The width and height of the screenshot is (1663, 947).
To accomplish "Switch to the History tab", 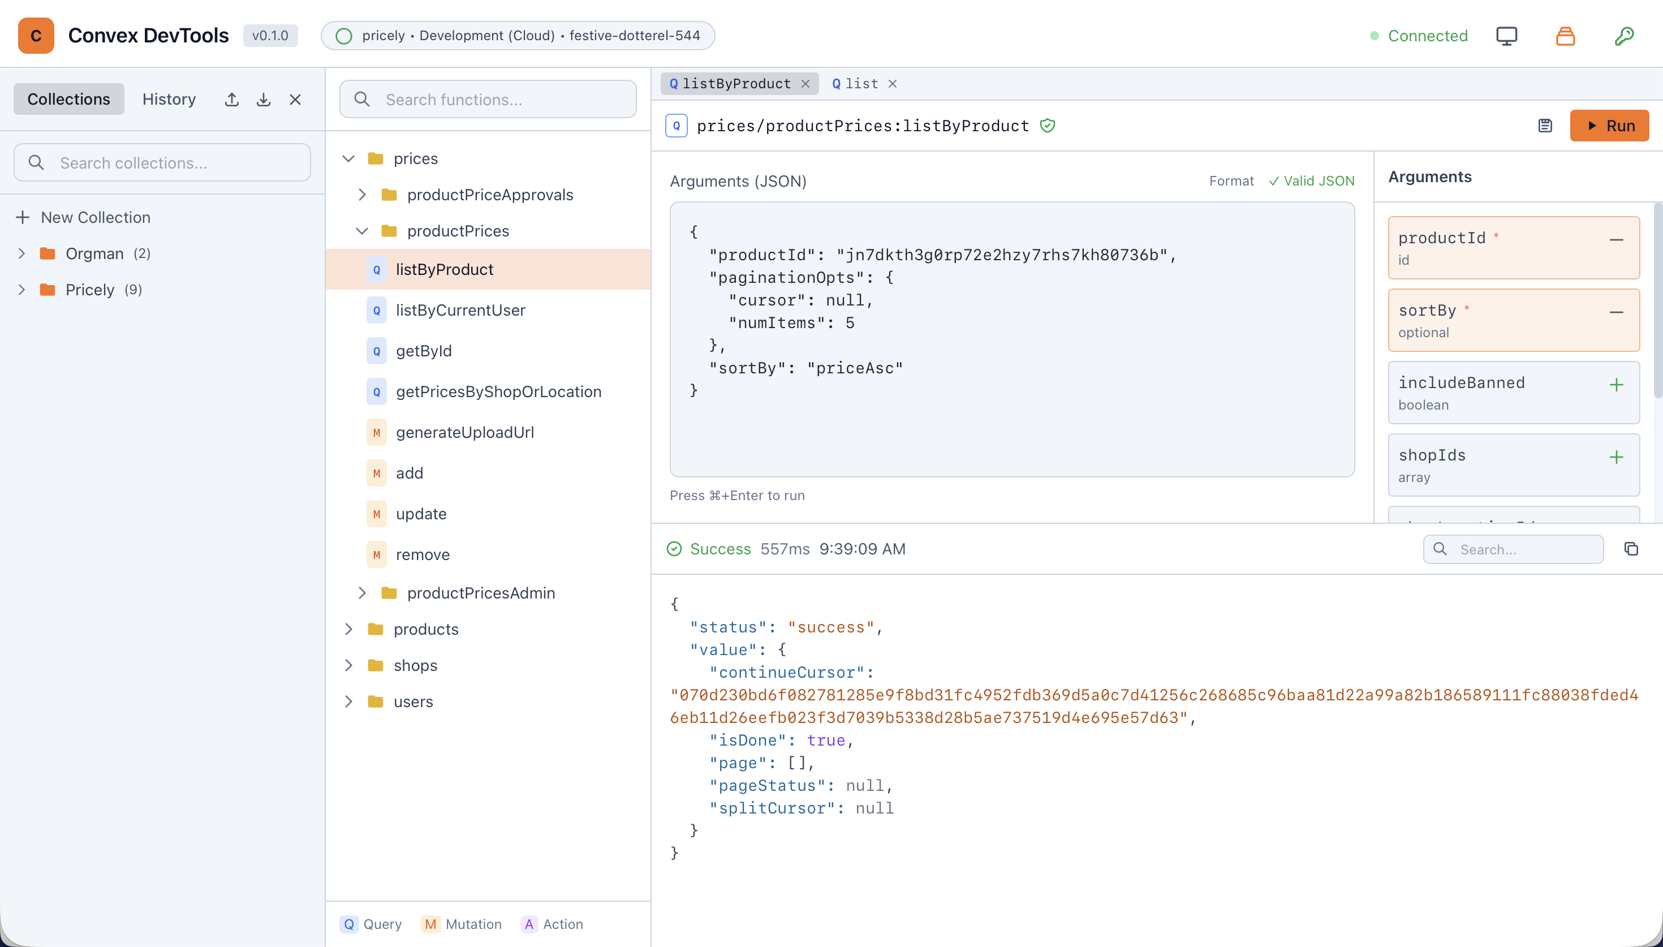I will click(169, 99).
